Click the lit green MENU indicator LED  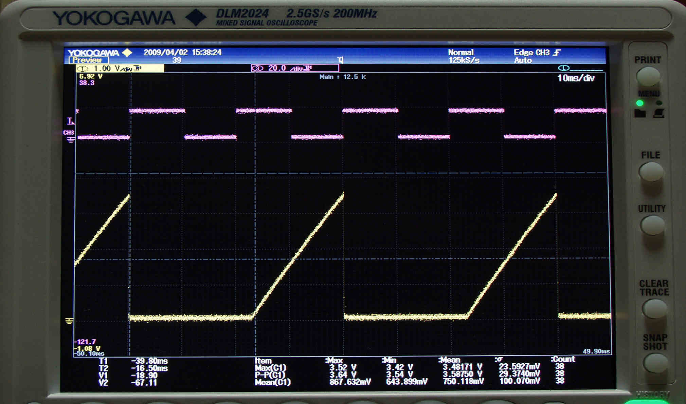pyautogui.click(x=640, y=103)
